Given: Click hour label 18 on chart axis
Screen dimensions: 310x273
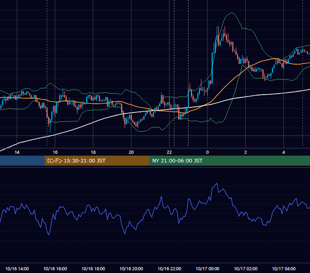Looking at the screenshot, I should tap(93, 152).
